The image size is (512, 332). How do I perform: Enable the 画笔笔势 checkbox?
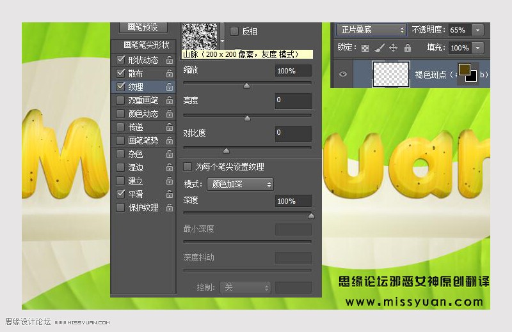point(120,140)
